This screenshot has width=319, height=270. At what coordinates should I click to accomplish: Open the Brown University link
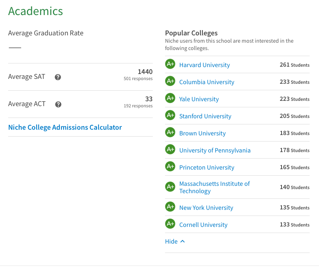(202, 133)
